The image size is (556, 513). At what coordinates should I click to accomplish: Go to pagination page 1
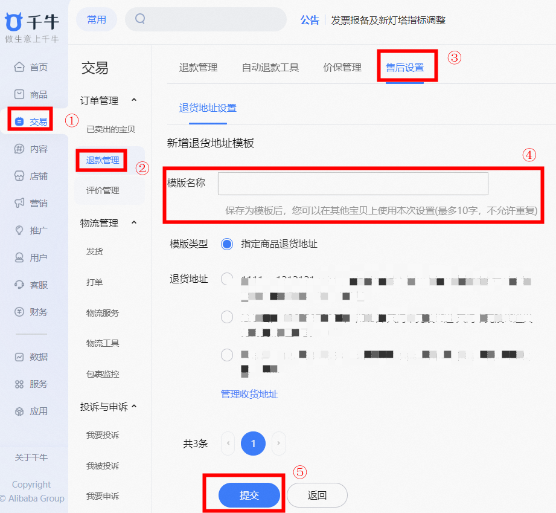253,444
